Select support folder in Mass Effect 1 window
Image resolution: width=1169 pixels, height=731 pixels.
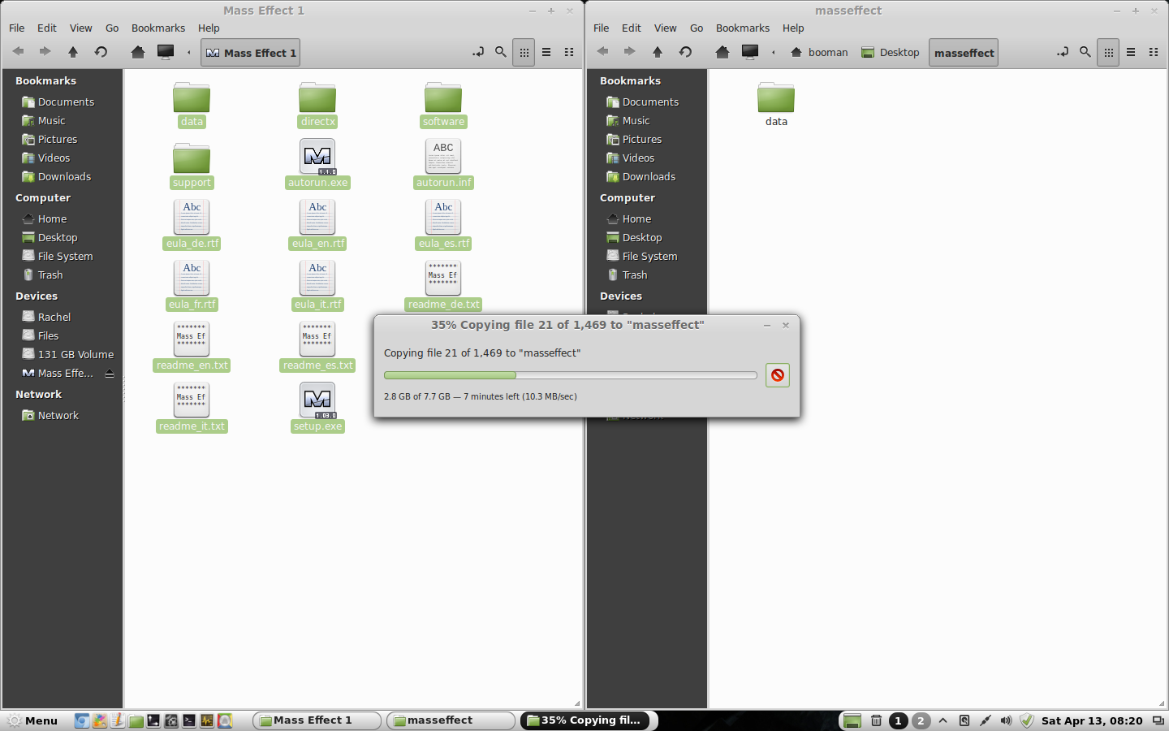(192, 165)
